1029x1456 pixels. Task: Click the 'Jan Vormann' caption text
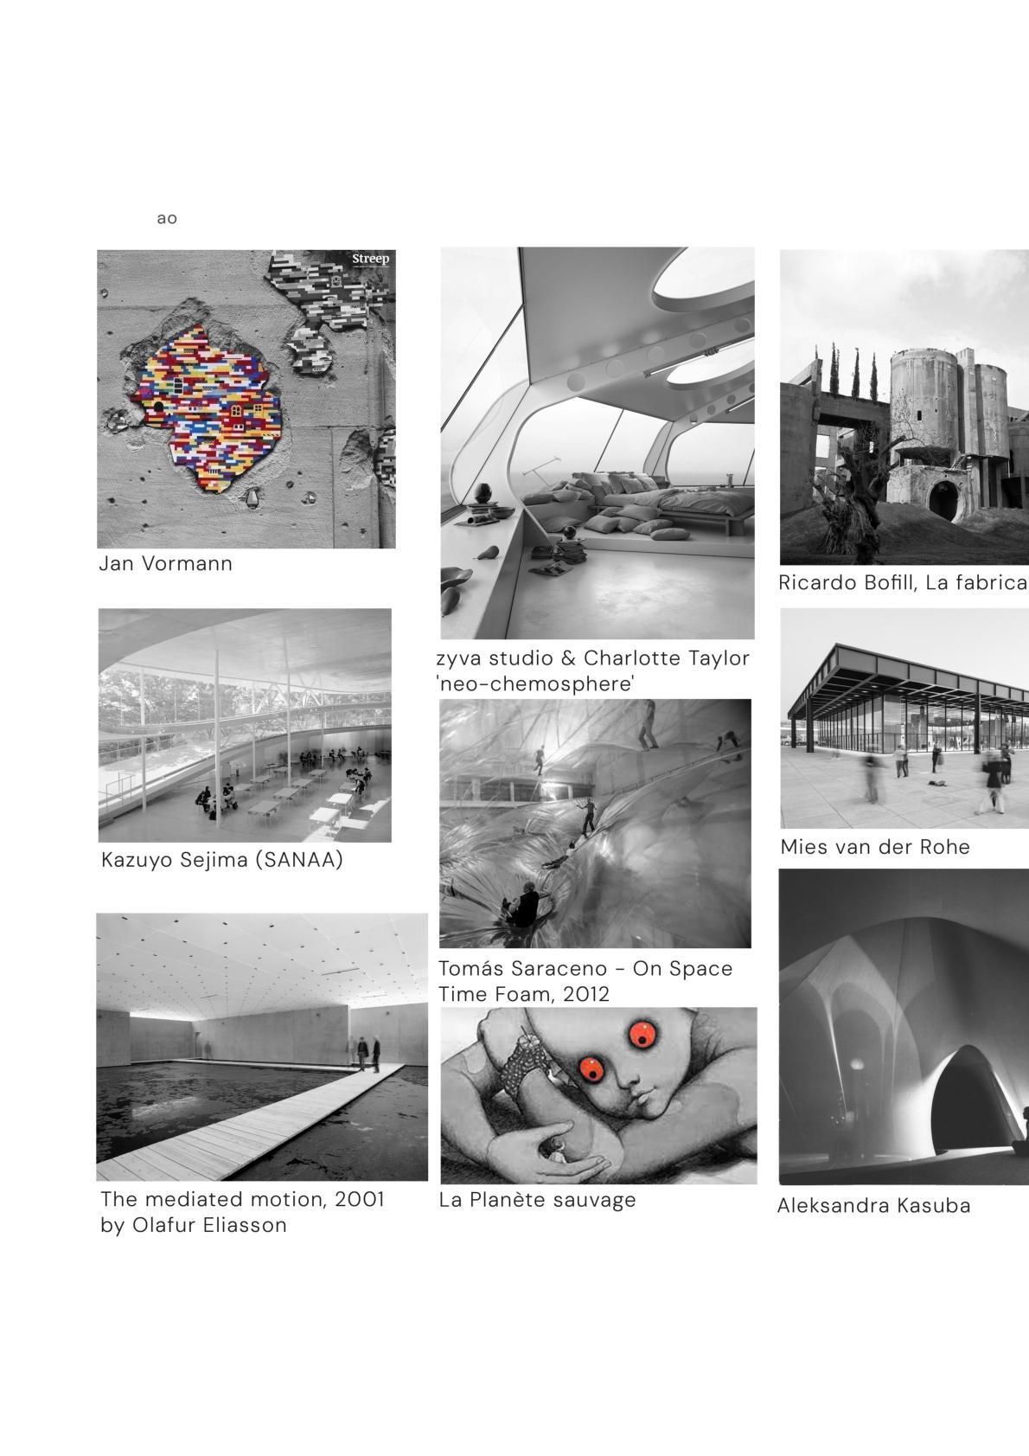pyautogui.click(x=165, y=564)
